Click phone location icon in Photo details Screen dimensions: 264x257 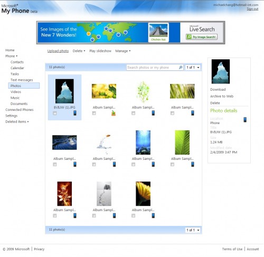tap(245, 120)
